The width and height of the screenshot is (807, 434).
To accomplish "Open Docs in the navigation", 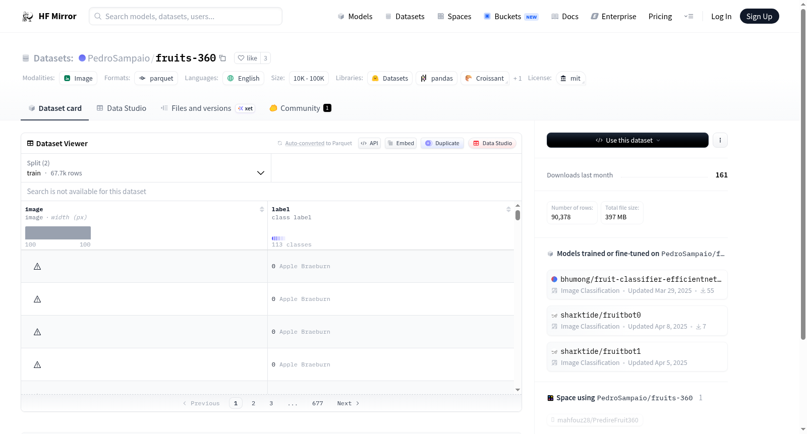I will pos(565,17).
